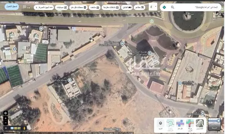Screen dimensions: 225x134
Task: Open directions via the blue diamond icon
Action: coord(164,7)
